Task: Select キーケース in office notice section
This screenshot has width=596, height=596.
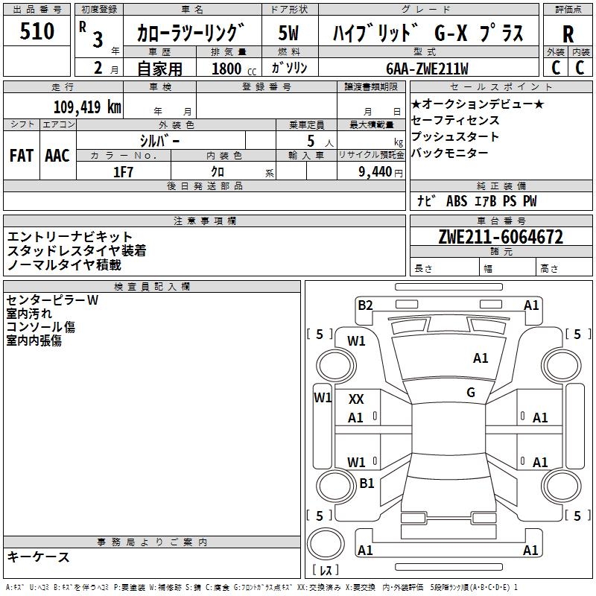Action: pos(38,557)
